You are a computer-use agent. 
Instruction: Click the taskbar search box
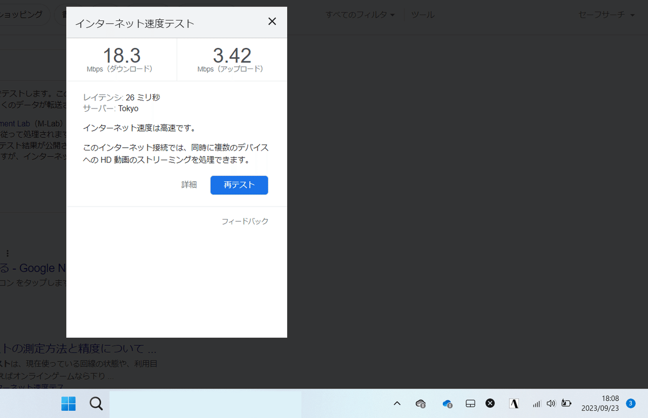pos(205,403)
